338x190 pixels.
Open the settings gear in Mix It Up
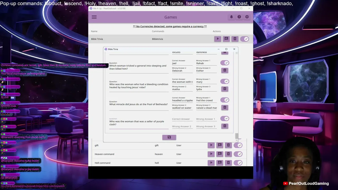tap(247, 17)
